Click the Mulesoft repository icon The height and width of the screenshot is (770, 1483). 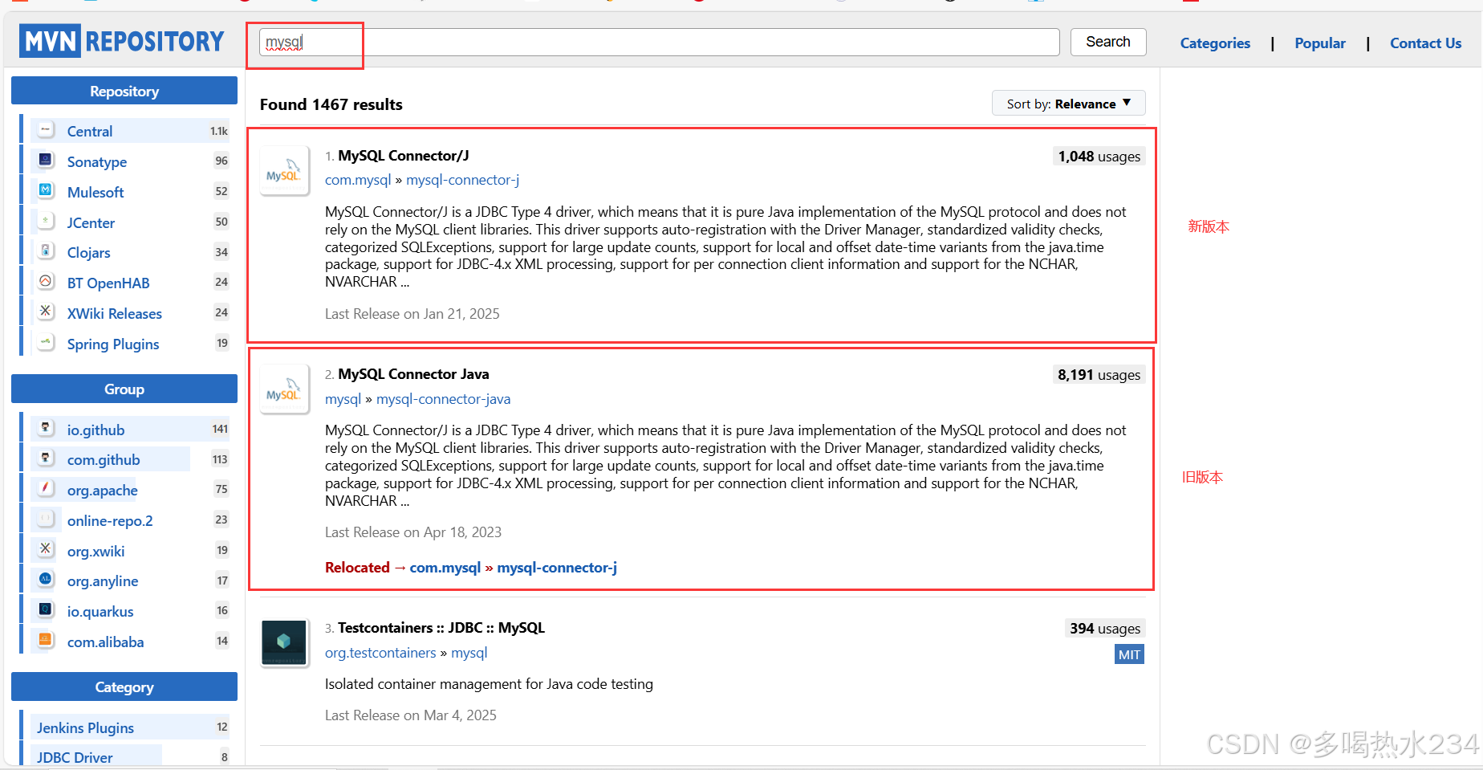point(46,191)
